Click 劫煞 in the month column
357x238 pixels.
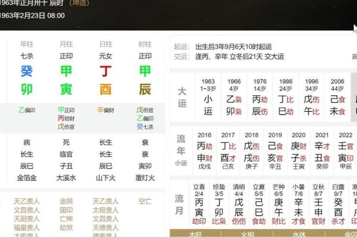tap(66, 228)
